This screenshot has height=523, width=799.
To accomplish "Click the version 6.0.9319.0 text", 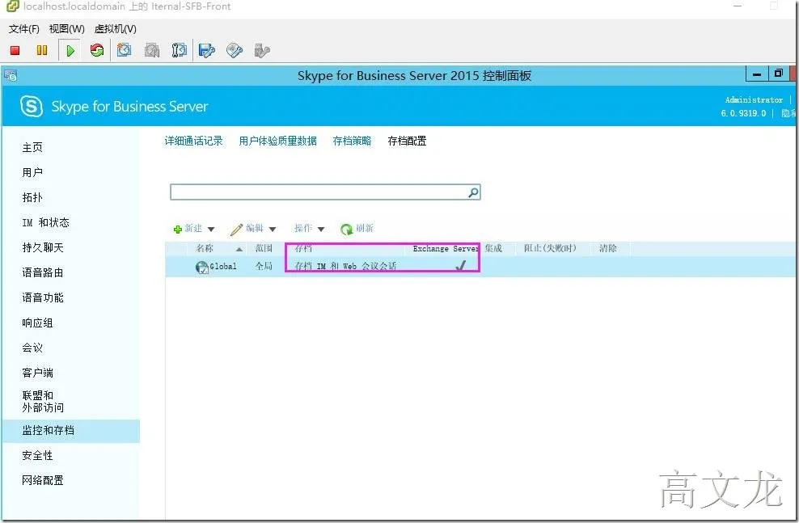I will point(743,113).
